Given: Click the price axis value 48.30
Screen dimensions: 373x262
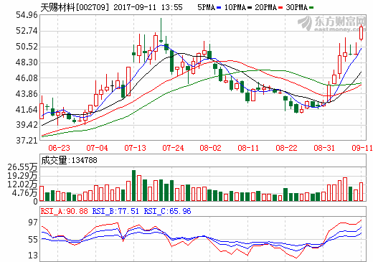Looking at the screenshot, I should click(x=27, y=62).
